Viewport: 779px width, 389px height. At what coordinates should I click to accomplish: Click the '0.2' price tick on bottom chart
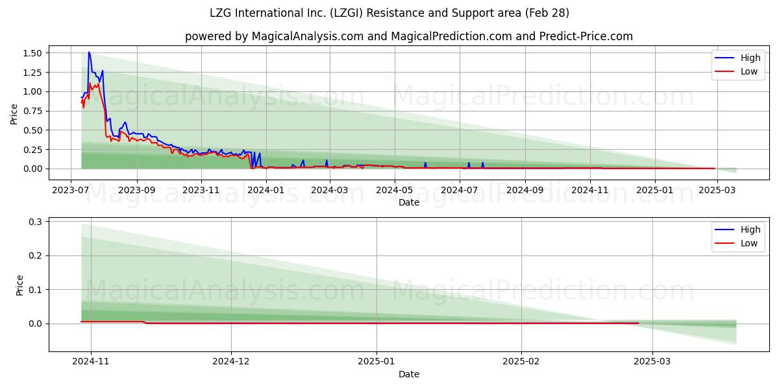[x=36, y=255]
